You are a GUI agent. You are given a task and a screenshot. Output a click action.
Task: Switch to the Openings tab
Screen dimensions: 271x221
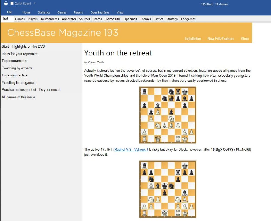click(x=130, y=19)
